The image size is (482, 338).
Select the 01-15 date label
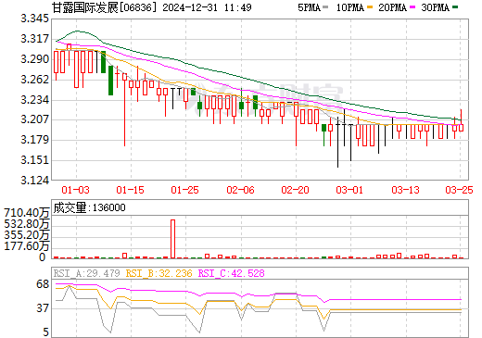tap(131, 190)
